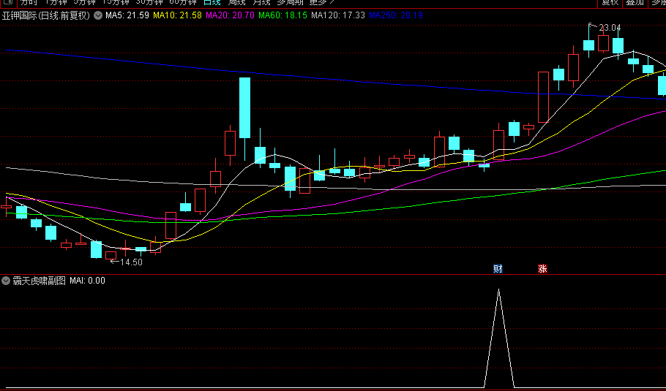
Task: Select the green MA60: 18.15 label
Action: point(283,15)
